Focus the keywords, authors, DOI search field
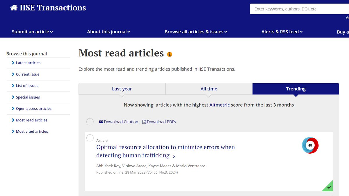 click(x=300, y=9)
